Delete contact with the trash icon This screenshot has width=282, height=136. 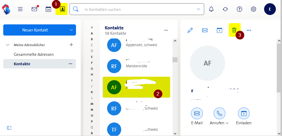pos(234,30)
